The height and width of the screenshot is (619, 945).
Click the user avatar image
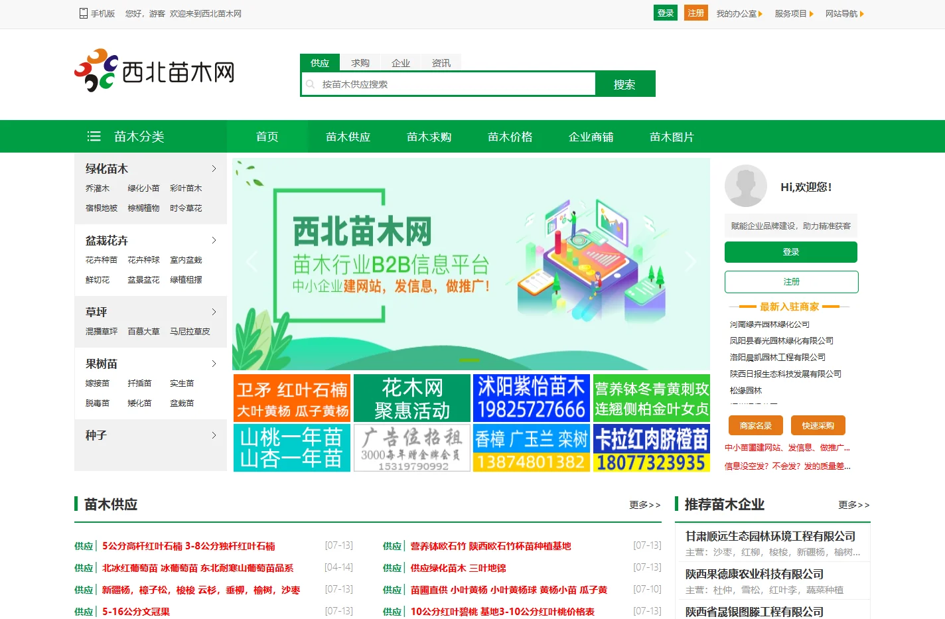746,186
